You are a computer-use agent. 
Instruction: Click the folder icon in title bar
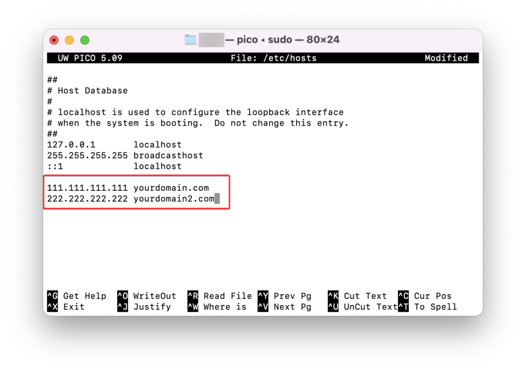click(x=191, y=40)
